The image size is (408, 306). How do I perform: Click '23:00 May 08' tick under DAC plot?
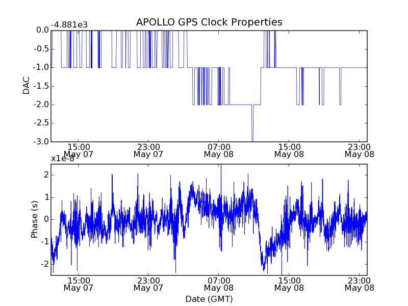(360, 150)
